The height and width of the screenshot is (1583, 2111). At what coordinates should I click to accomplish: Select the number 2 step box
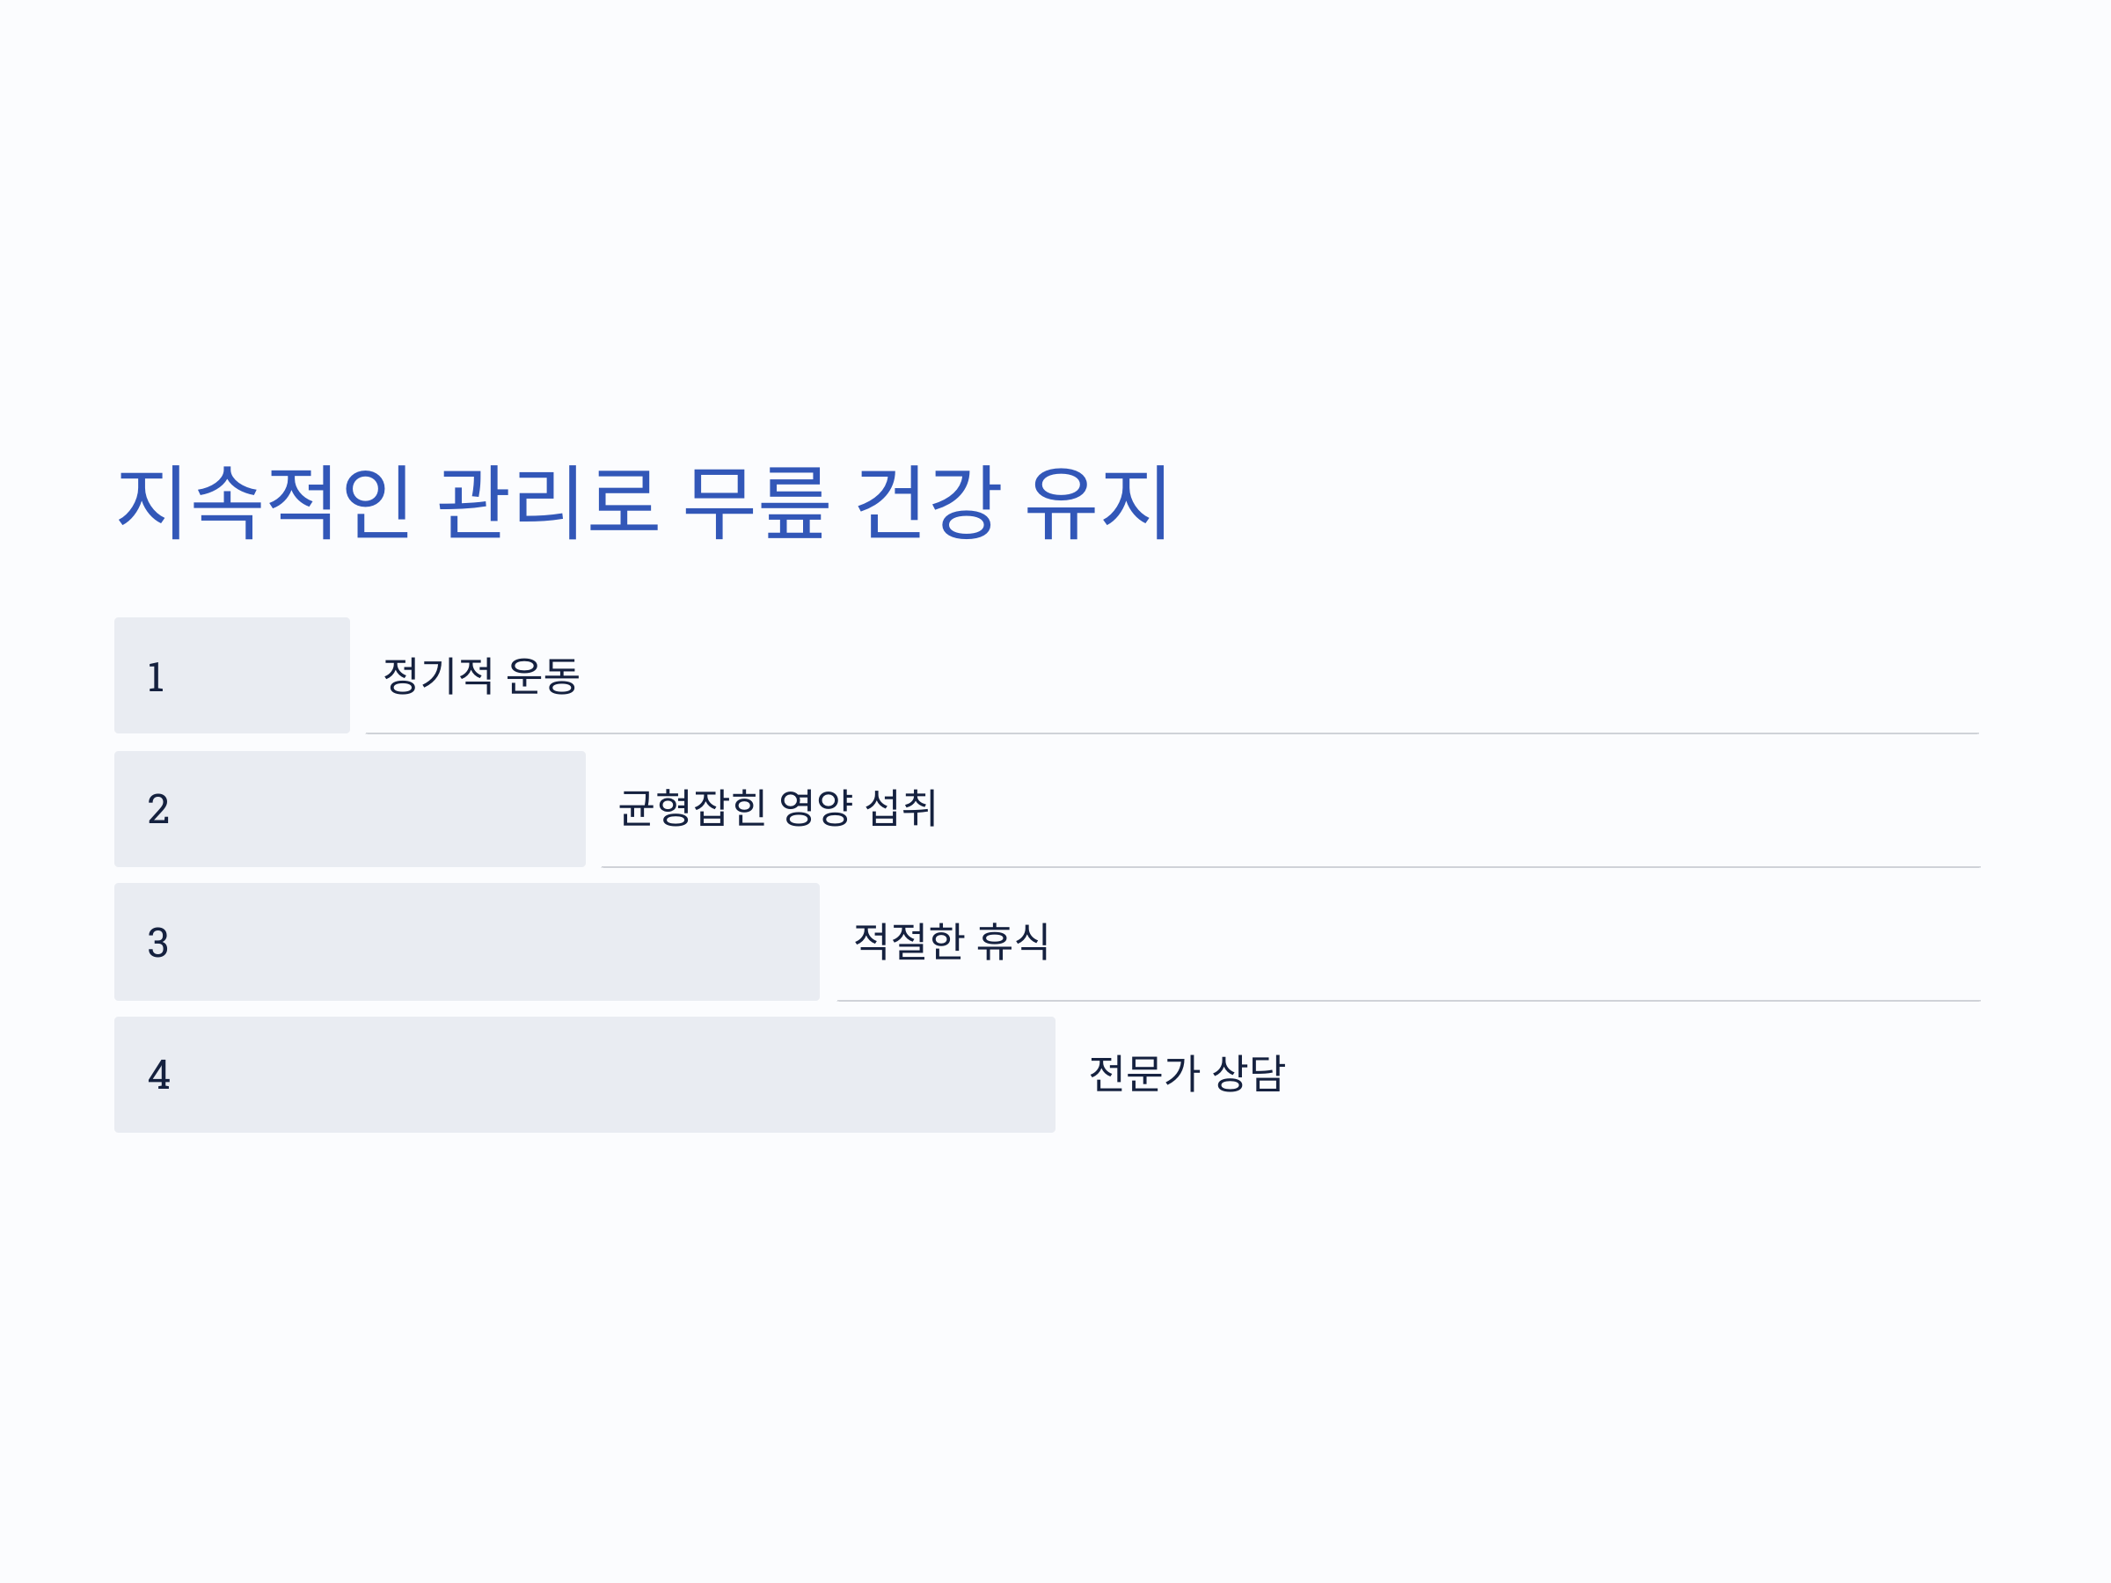click(350, 808)
